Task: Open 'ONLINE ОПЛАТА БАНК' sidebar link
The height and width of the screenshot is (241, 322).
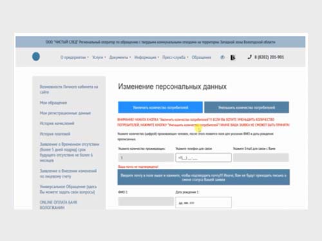Action: point(59,205)
